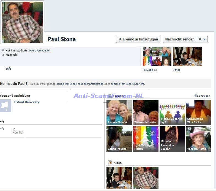Click the FreundIn hinzufügen button
This screenshot has height=191, width=216.
pyautogui.click(x=138, y=39)
